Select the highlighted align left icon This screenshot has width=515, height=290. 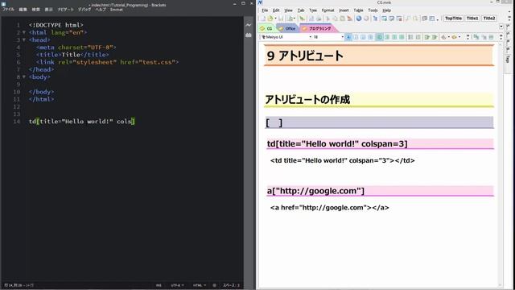coord(379,37)
